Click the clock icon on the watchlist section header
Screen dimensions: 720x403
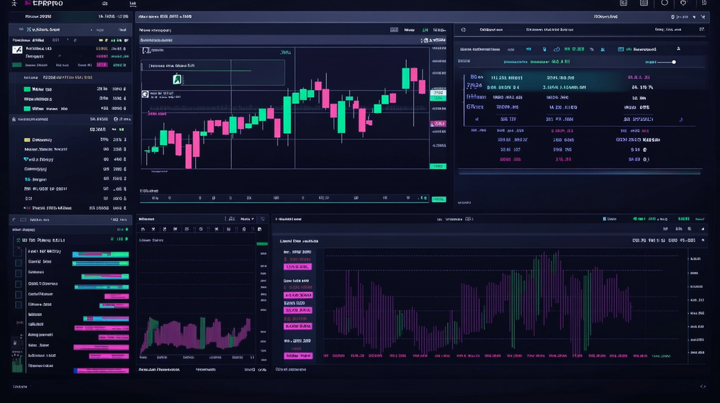click(116, 119)
